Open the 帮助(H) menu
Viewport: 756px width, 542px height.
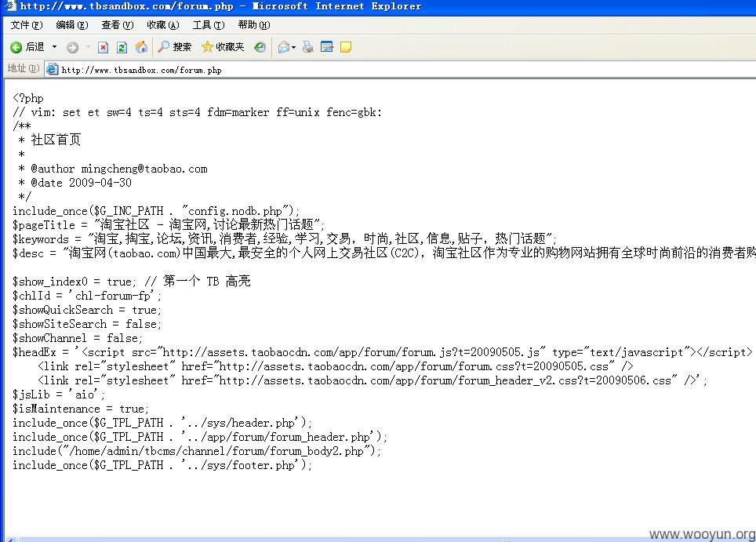tap(254, 25)
